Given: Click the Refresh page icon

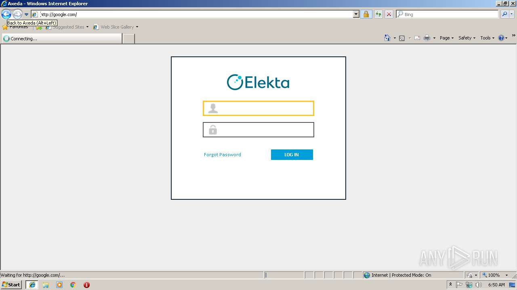Looking at the screenshot, I should pyautogui.click(x=378, y=14).
